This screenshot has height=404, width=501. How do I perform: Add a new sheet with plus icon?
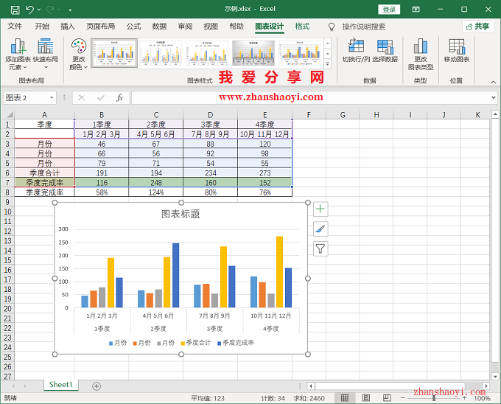(x=97, y=386)
